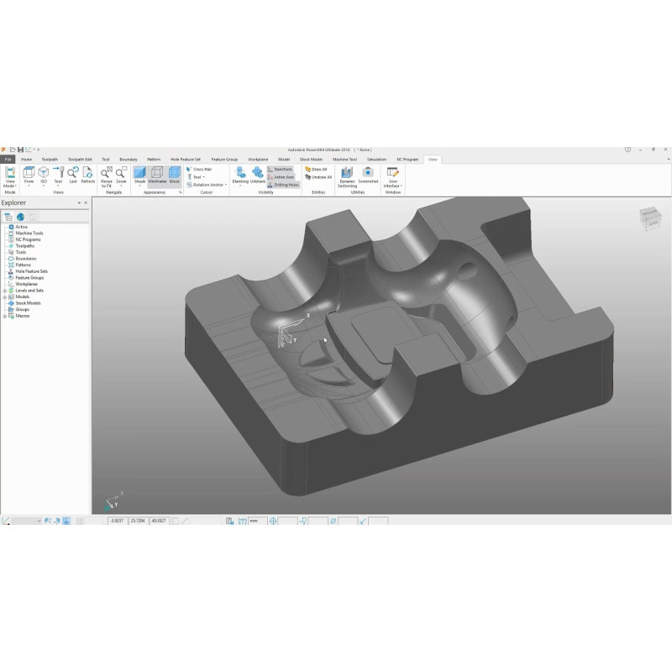The width and height of the screenshot is (672, 672).
Task: Toggle Wireframe appearance mode
Action: (x=157, y=174)
